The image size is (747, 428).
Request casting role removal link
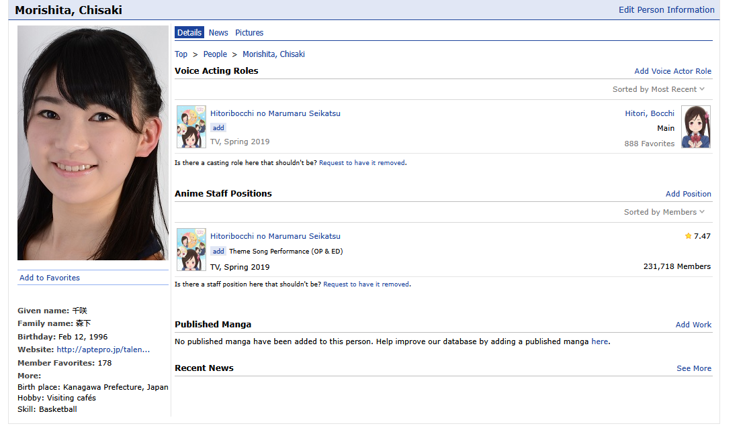pos(362,162)
